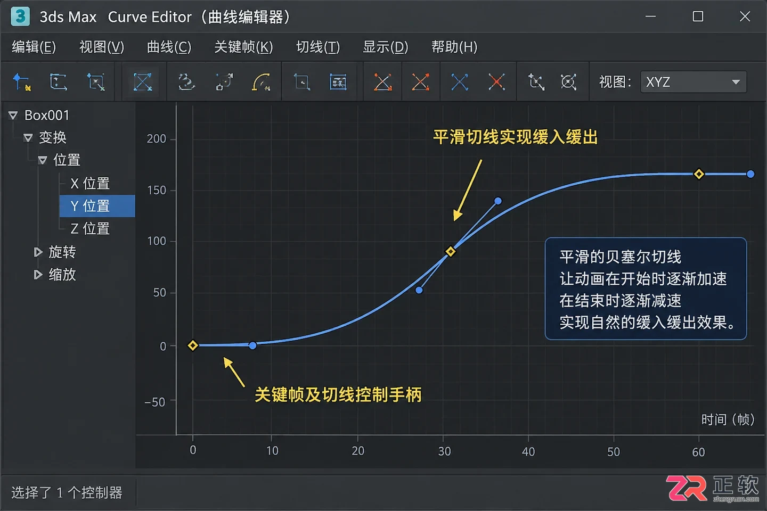Select the middle keyframe diamond near frame 30
Image resolution: width=767 pixels, height=511 pixels.
(x=451, y=251)
